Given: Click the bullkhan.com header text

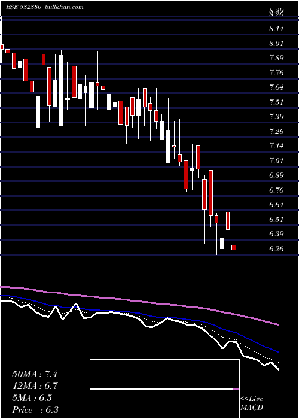Looking at the screenshot, I should 63,7.
